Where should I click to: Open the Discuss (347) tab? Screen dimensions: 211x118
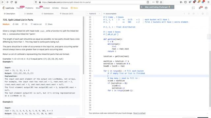click(66, 14)
